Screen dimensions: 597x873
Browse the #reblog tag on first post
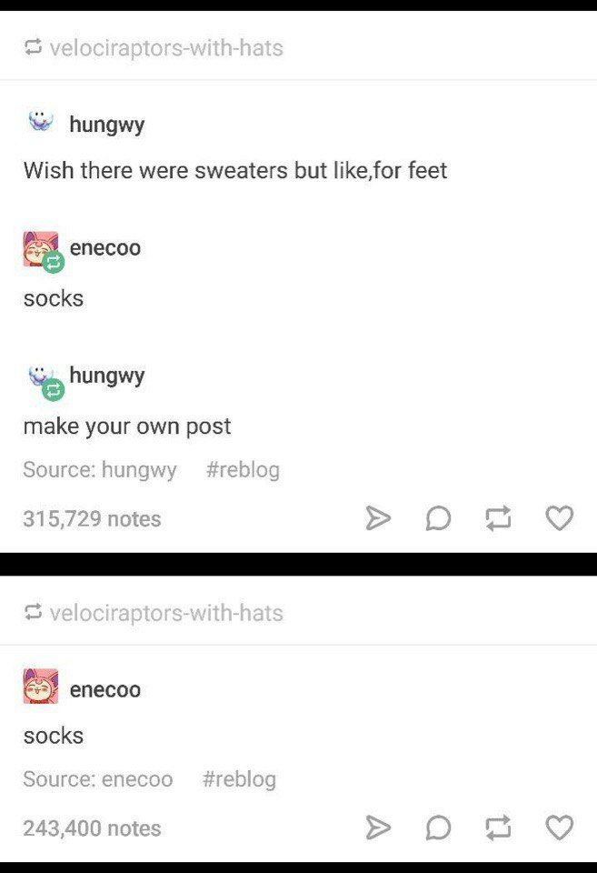(243, 470)
